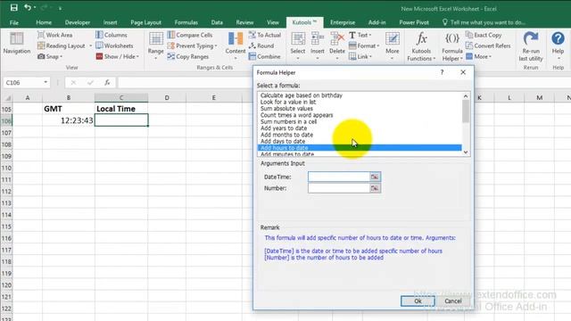Select cell B106 containing 12:23:43

click(69, 120)
